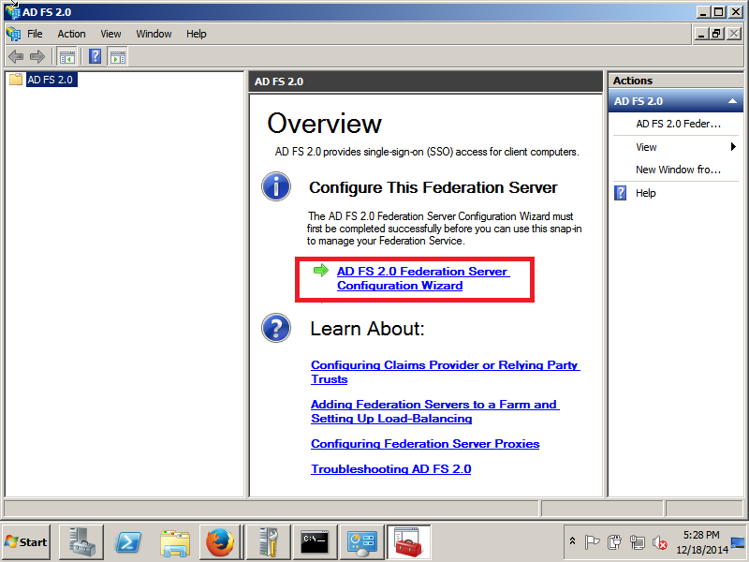Open Windows Explorer from the taskbar

(x=176, y=541)
